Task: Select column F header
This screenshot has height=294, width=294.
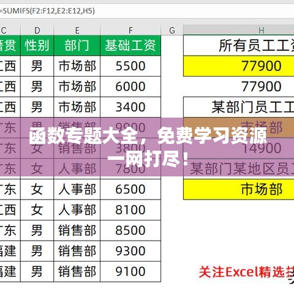Action: (x=130, y=30)
